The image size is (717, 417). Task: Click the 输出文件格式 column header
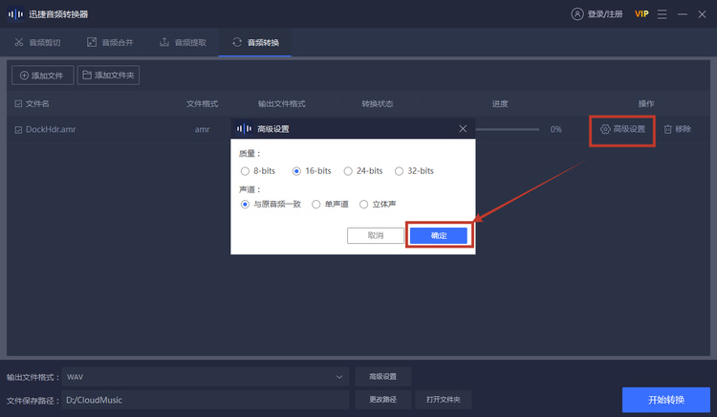pyautogui.click(x=282, y=104)
